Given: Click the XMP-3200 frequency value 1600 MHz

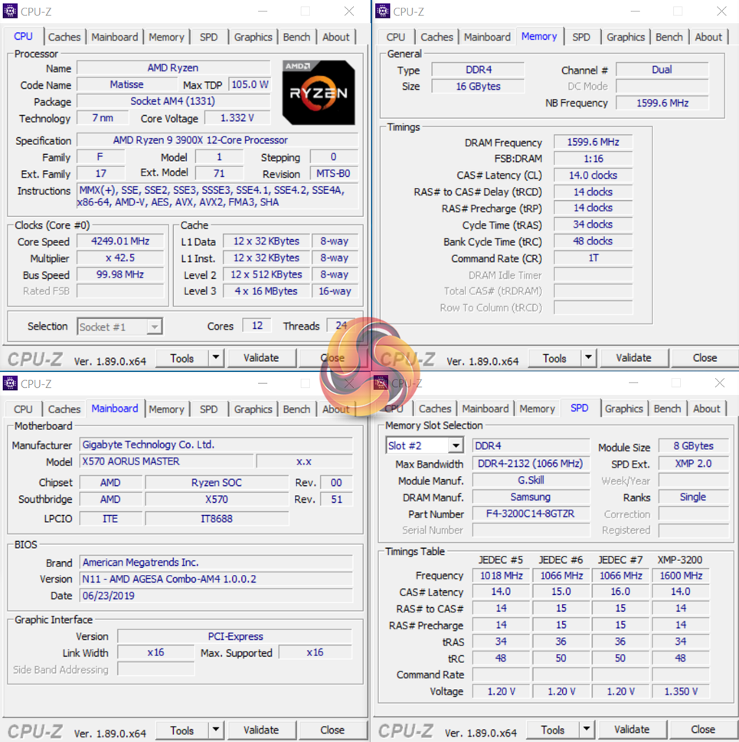Looking at the screenshot, I should click(681, 576).
